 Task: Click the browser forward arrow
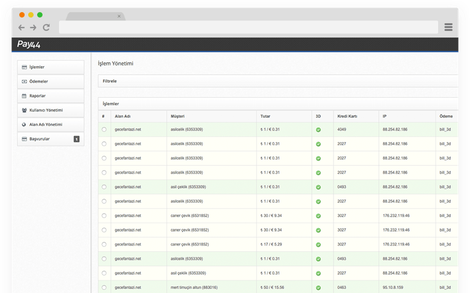(x=34, y=28)
